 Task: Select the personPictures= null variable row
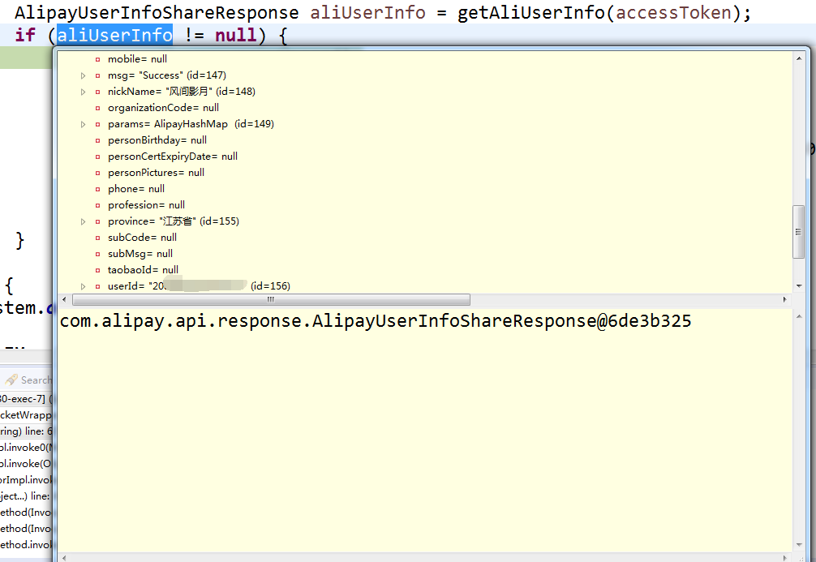tap(156, 173)
